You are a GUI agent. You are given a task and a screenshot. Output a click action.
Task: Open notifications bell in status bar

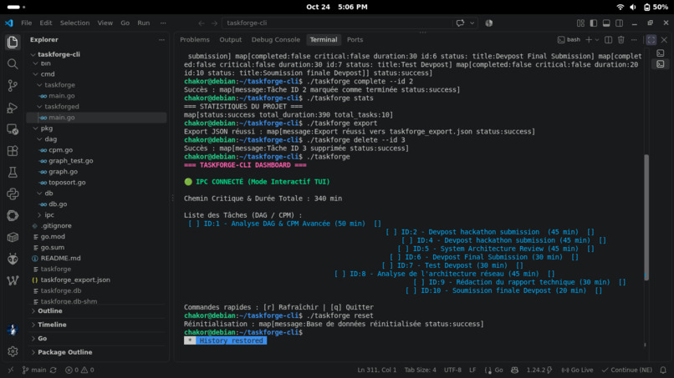coord(663,370)
